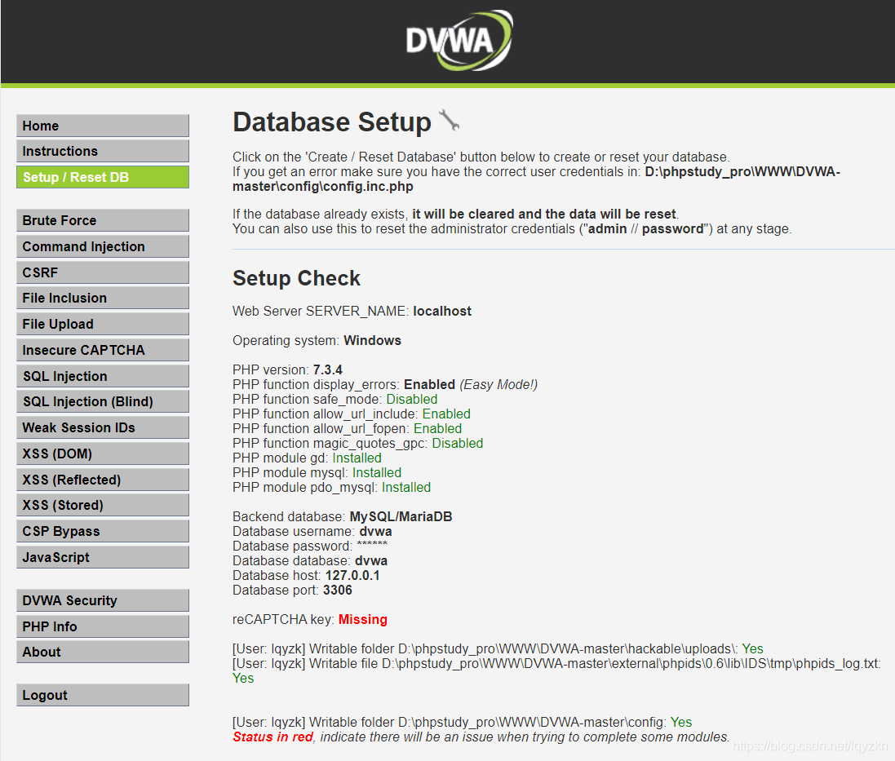Click PHP module gd 'Installed' status

(x=357, y=458)
